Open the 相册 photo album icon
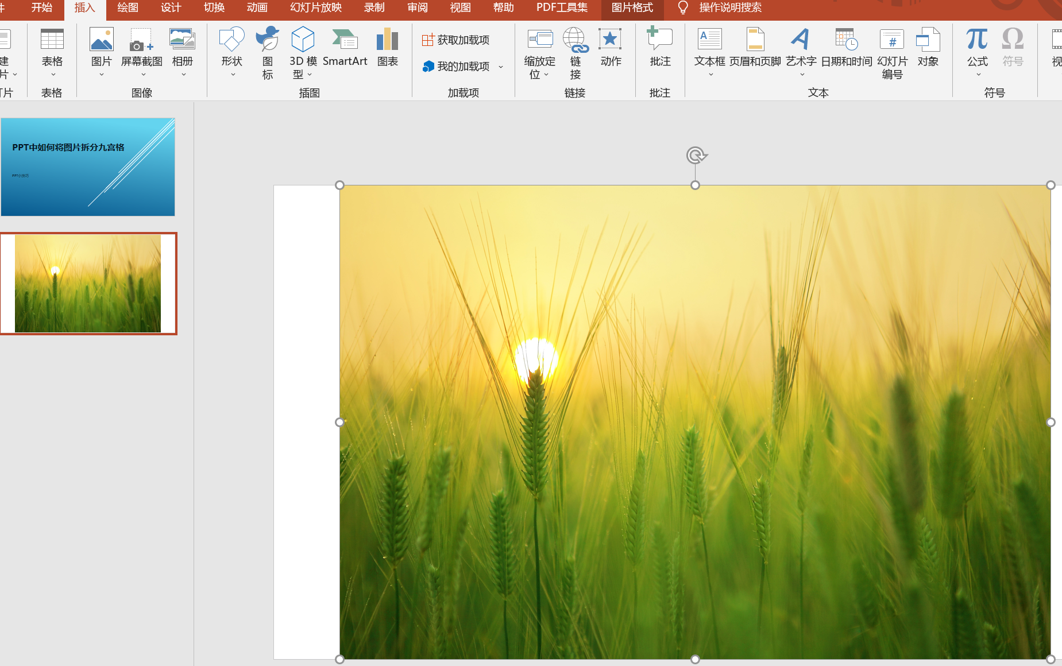1062x666 pixels. coord(183,40)
